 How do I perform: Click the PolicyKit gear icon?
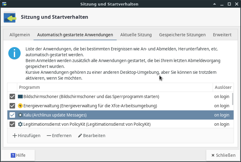pos(20,124)
